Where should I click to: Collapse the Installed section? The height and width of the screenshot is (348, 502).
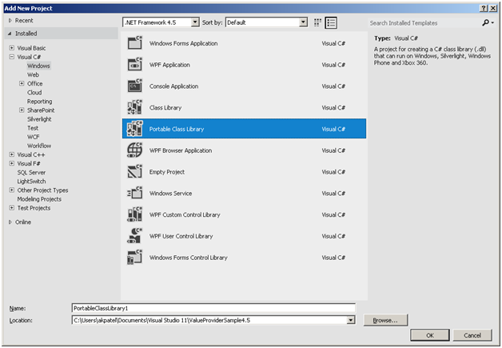point(10,34)
